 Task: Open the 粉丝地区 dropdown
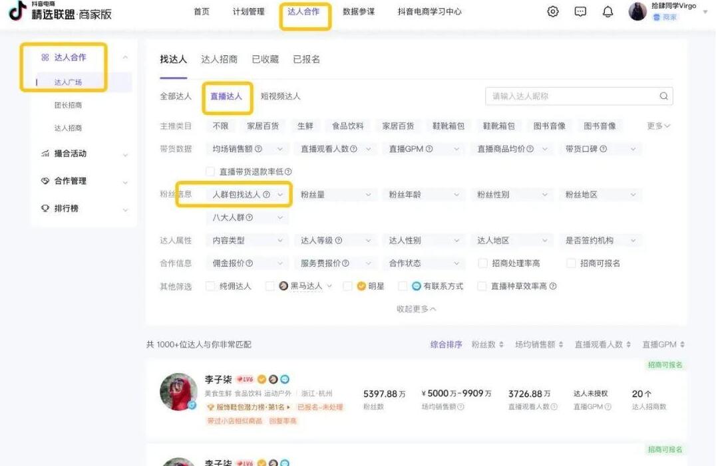[600, 195]
